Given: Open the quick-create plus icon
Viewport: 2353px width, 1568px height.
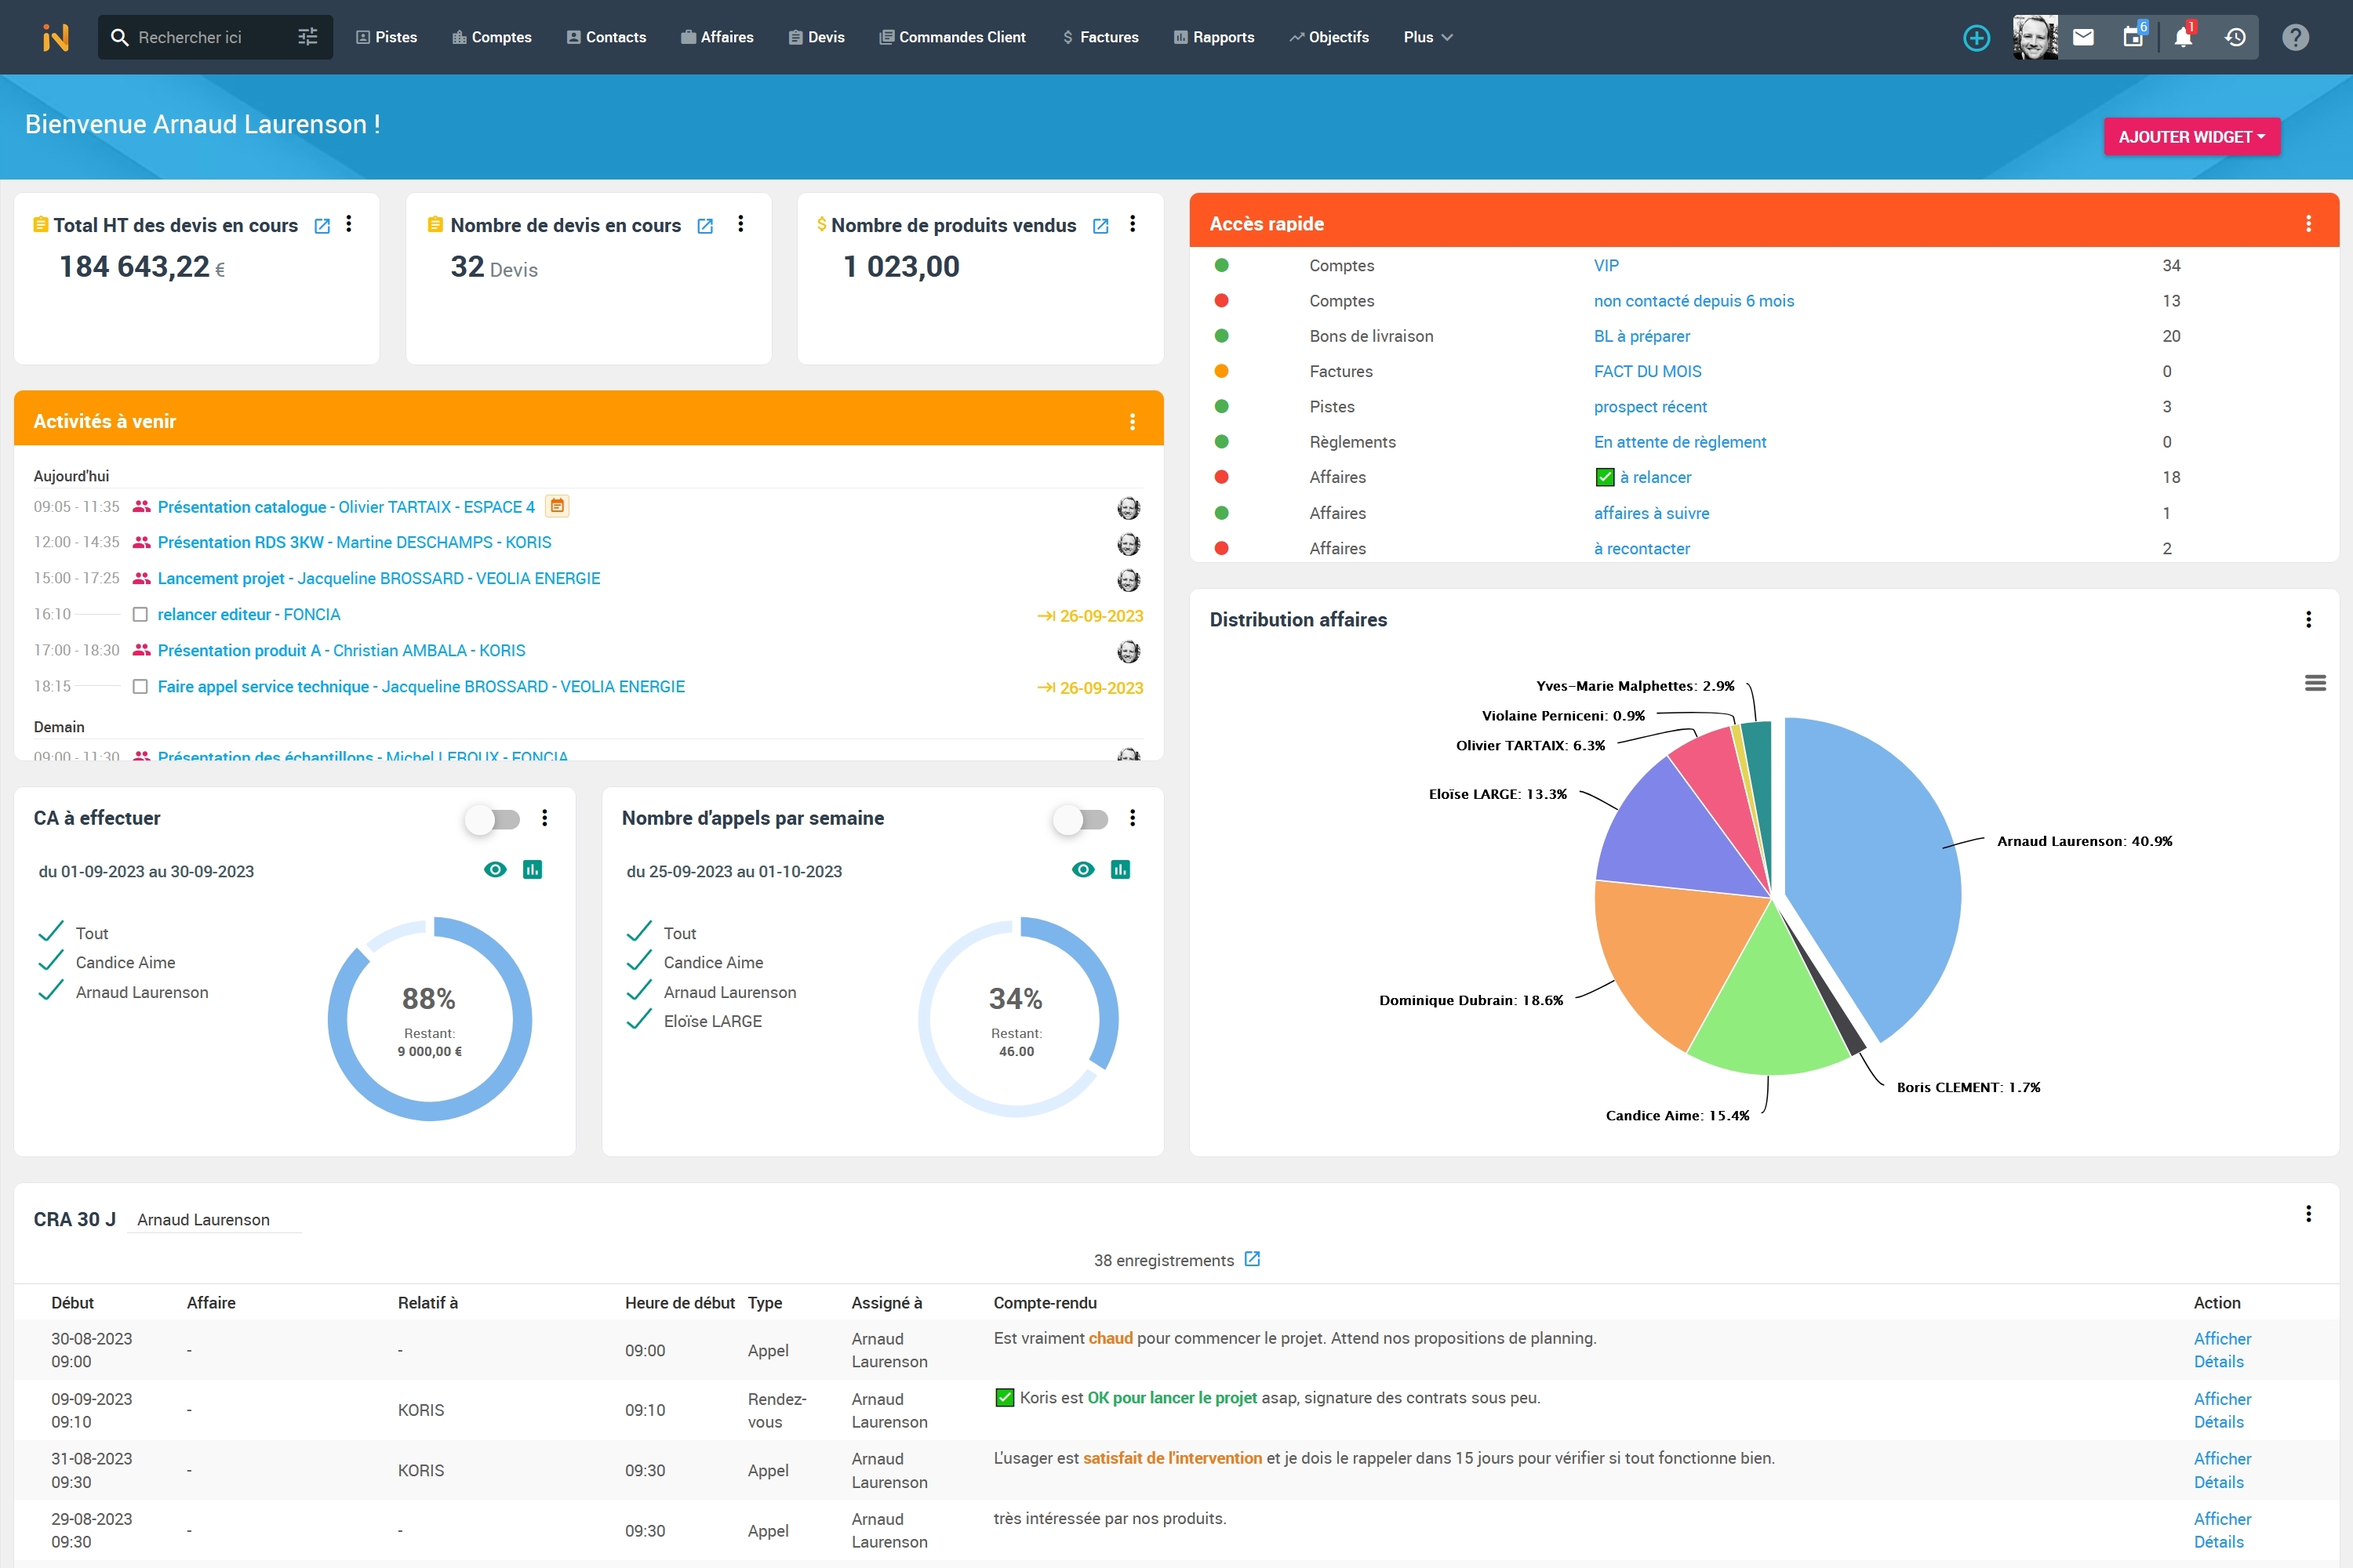Looking at the screenshot, I should (x=1976, y=37).
